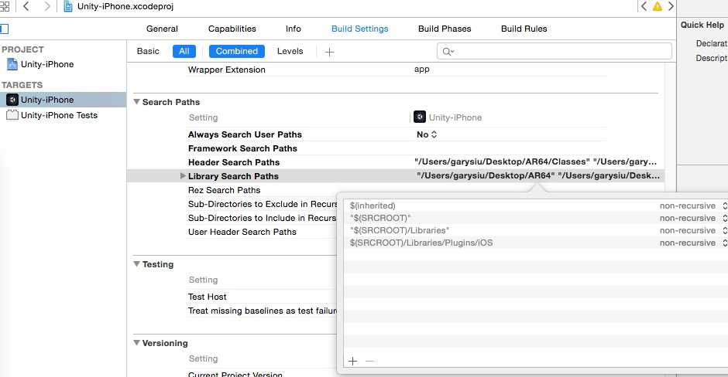Image resolution: width=728 pixels, height=377 pixels.
Task: Select Unity-iPhone under PROJECT
Action: click(x=47, y=64)
